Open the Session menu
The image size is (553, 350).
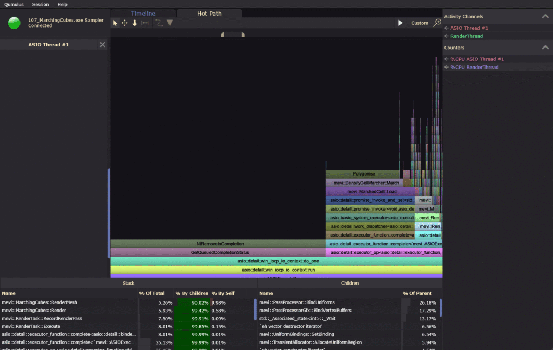pyautogui.click(x=40, y=4)
